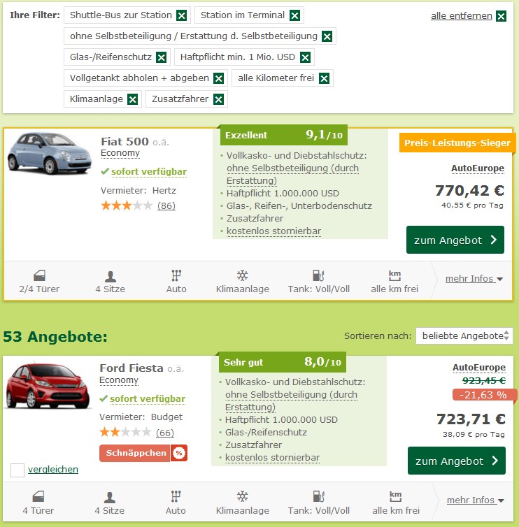Click zum Angebot for the Fiat 500
The image size is (519, 527).
(x=455, y=240)
